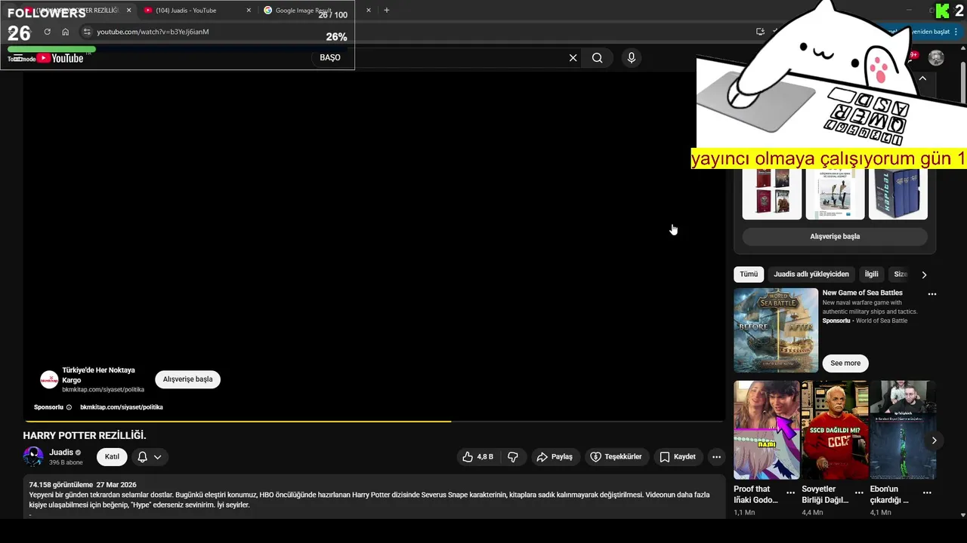This screenshot has width=967, height=543.
Task: Collapse the shopping panel with the chevron
Action: (x=922, y=78)
